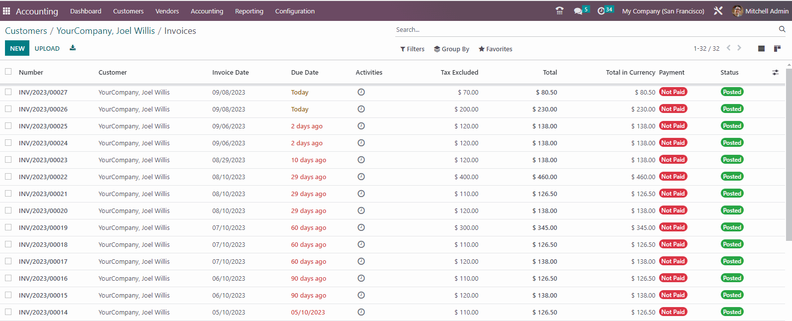Image resolution: width=792 pixels, height=321 pixels.
Task: Go to next page arrow
Action: (739, 48)
